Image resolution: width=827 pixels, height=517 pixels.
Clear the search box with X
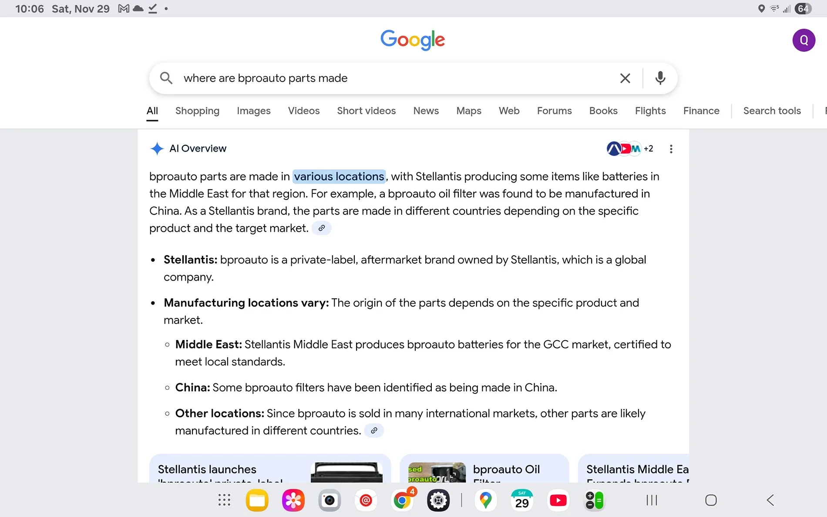click(x=625, y=78)
